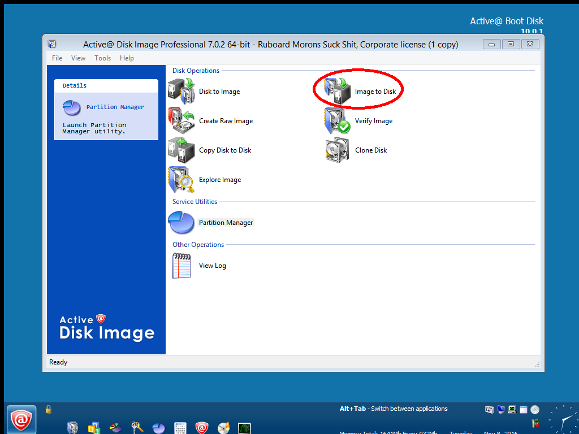Launch Partition Manager from Service Utilities

click(x=225, y=223)
